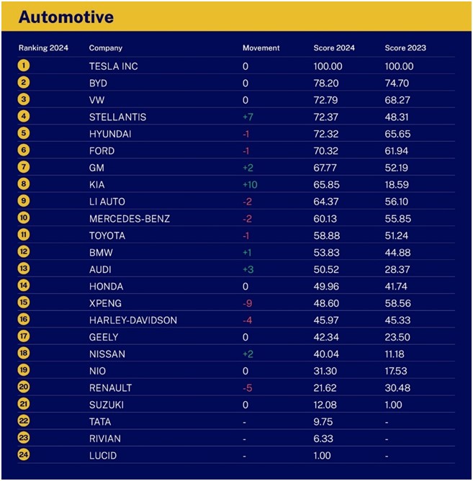Click the Automotive title in yellow banner
Image resolution: width=473 pixels, height=481 pixels.
click(x=66, y=17)
